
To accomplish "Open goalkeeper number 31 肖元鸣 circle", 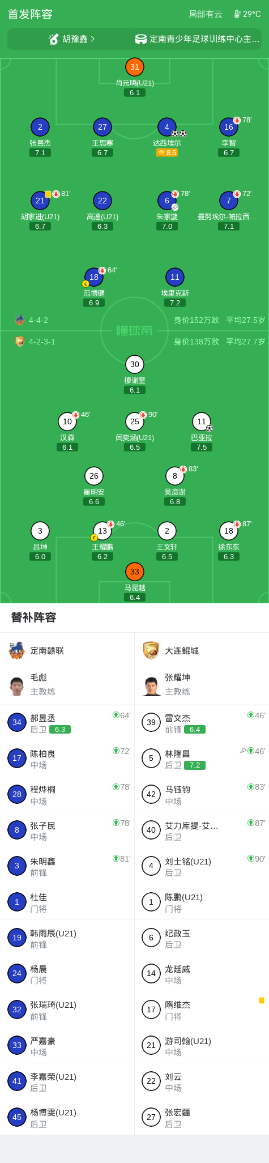I will tap(134, 67).
